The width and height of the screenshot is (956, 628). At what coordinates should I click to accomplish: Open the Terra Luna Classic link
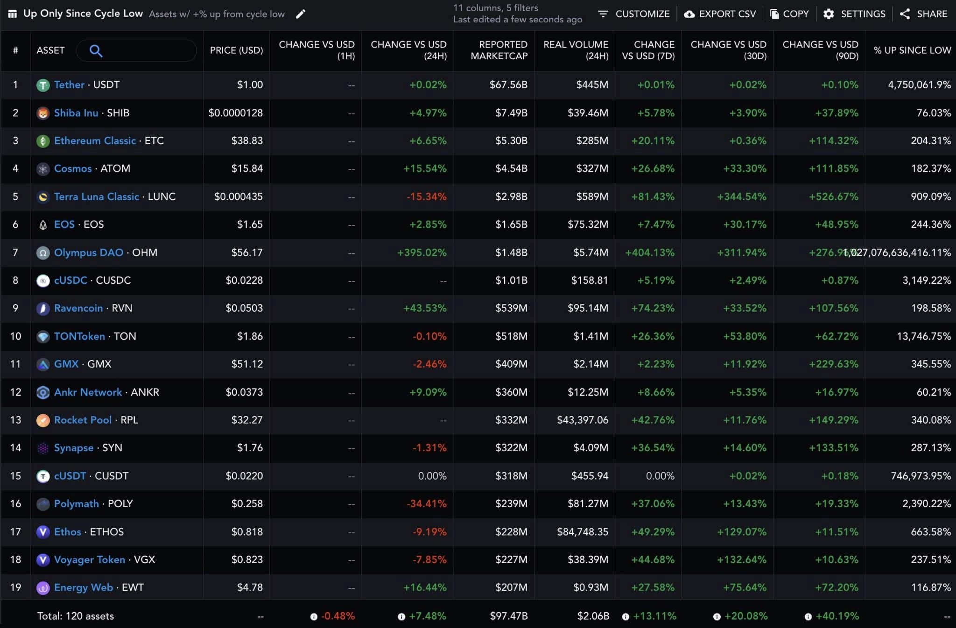(97, 197)
